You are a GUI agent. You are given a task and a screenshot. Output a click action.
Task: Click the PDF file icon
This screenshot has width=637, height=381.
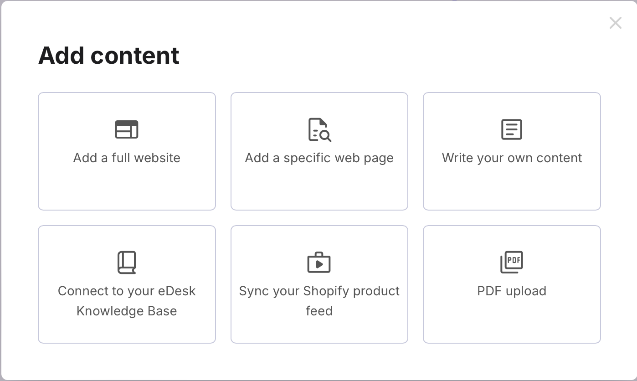click(x=512, y=263)
